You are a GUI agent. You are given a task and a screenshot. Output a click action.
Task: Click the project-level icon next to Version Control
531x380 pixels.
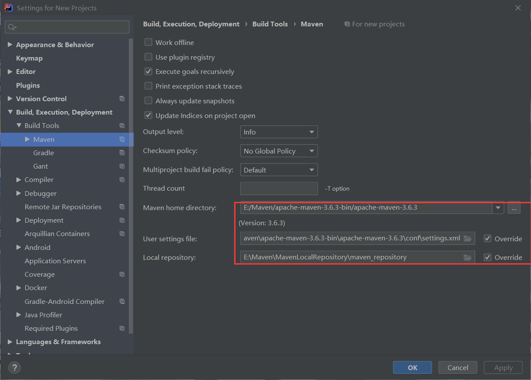pyautogui.click(x=122, y=99)
